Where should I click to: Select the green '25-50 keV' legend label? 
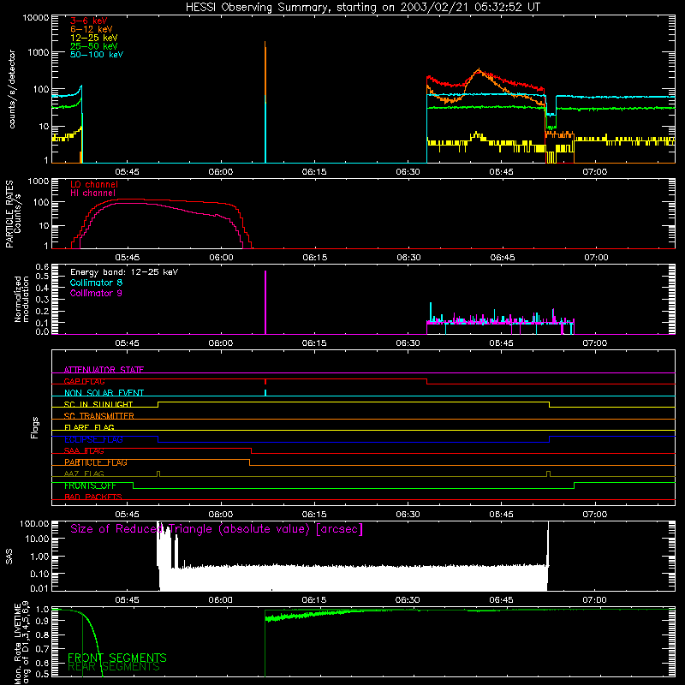94,46
